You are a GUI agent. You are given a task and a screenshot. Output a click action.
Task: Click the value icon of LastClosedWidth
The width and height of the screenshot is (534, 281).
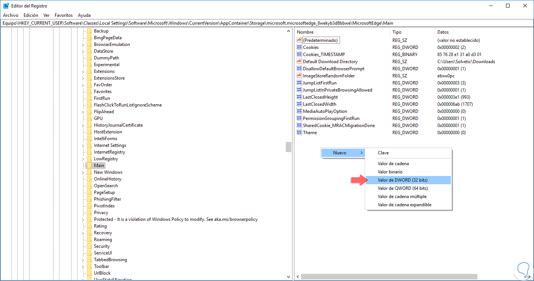[x=299, y=104]
